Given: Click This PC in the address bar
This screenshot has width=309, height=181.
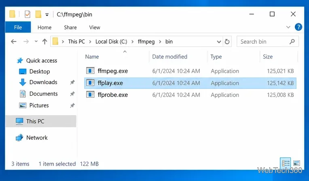Looking at the screenshot, I should click(76, 42).
